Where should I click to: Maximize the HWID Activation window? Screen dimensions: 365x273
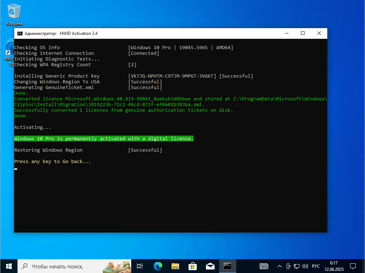tap(303, 33)
